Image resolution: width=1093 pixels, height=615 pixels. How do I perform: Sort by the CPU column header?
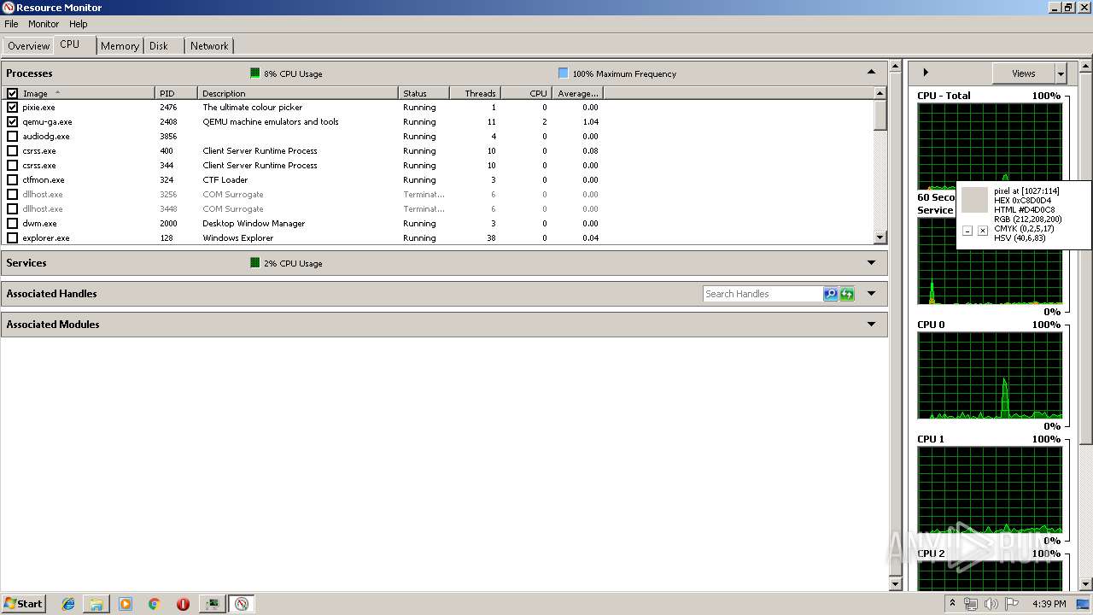(526, 93)
